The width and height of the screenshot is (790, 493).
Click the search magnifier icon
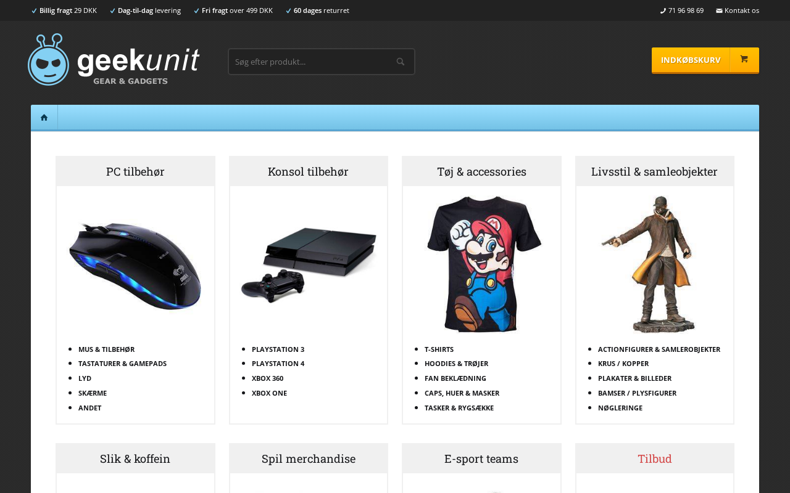[x=401, y=62]
